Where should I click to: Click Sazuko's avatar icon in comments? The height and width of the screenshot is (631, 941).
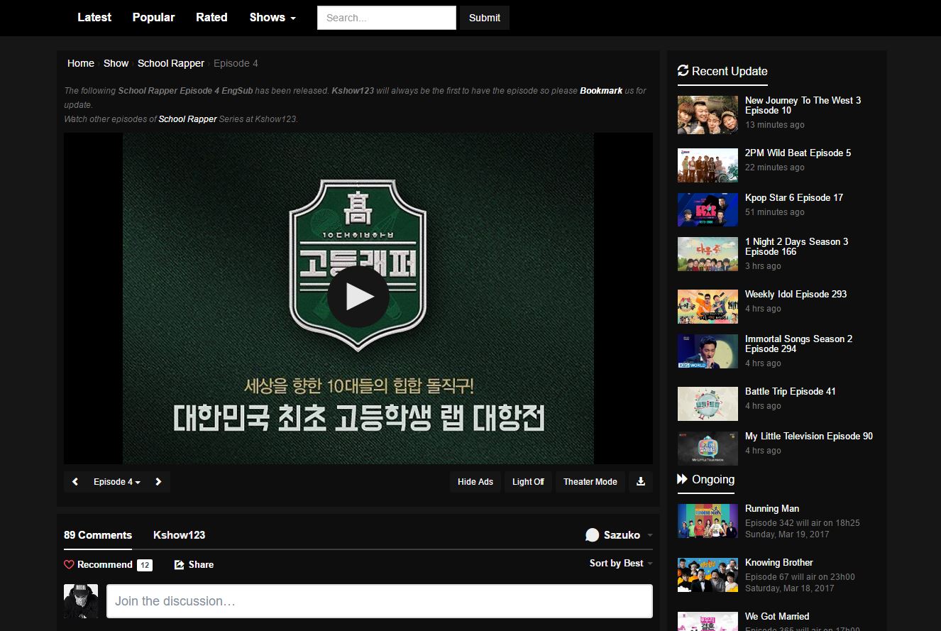593,534
